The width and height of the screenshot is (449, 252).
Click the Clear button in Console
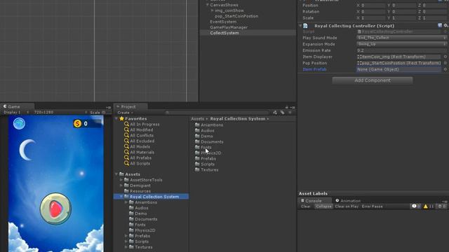(x=306, y=206)
